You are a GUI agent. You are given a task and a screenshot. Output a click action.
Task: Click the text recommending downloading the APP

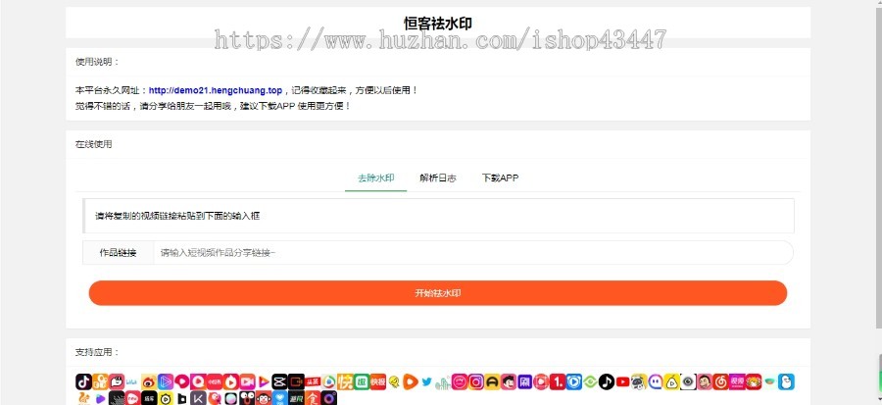coord(295,106)
